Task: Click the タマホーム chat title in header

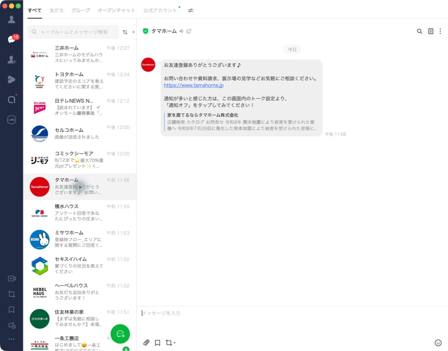Action: click(x=164, y=31)
